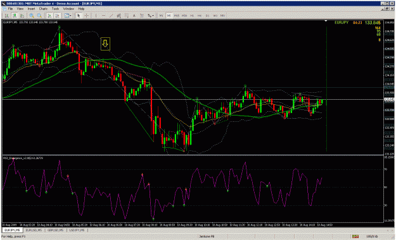Select the Fibonacci retracement tool
Screen dimensions: 396x240
(127, 16)
